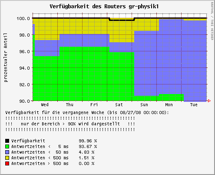The width and height of the screenshot is (215, 175).
Task: Click the red arrow at x-axis end
Action: 209,101
